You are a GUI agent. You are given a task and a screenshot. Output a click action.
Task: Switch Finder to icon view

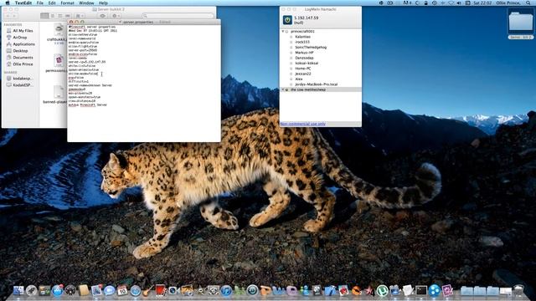pos(44,16)
